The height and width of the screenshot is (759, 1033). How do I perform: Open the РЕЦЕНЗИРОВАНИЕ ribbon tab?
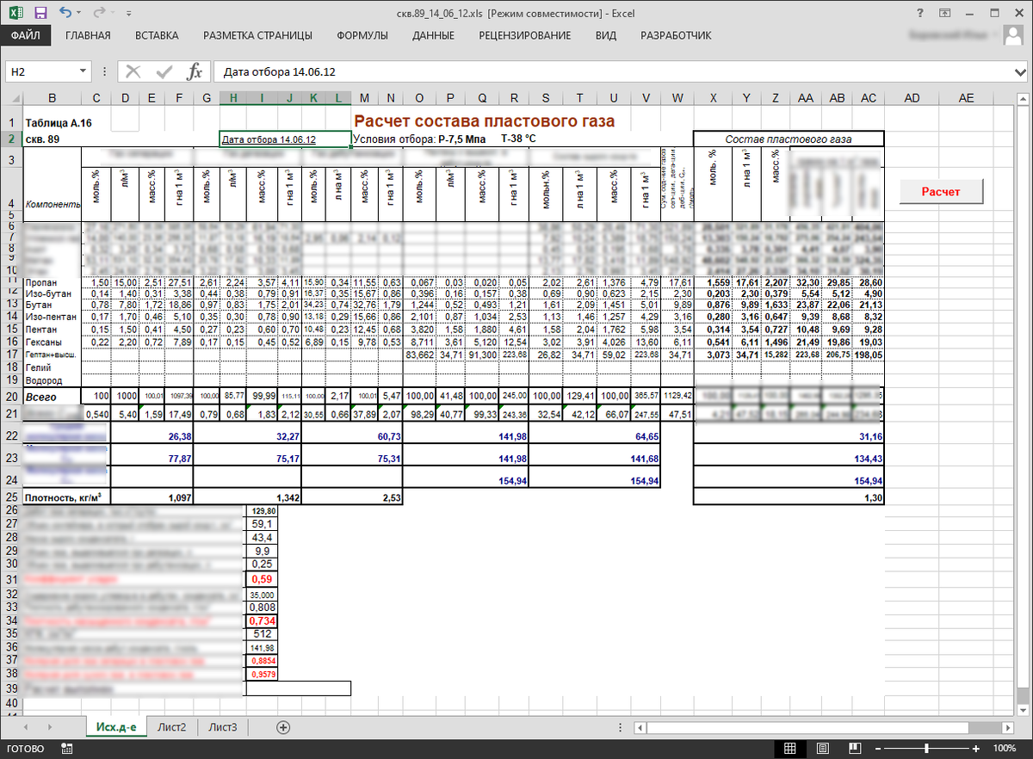coord(525,35)
